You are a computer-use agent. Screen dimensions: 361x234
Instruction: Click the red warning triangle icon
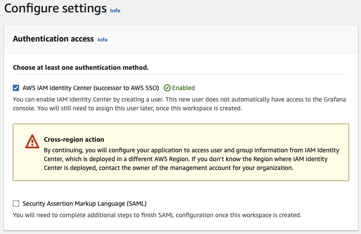coord(32,141)
